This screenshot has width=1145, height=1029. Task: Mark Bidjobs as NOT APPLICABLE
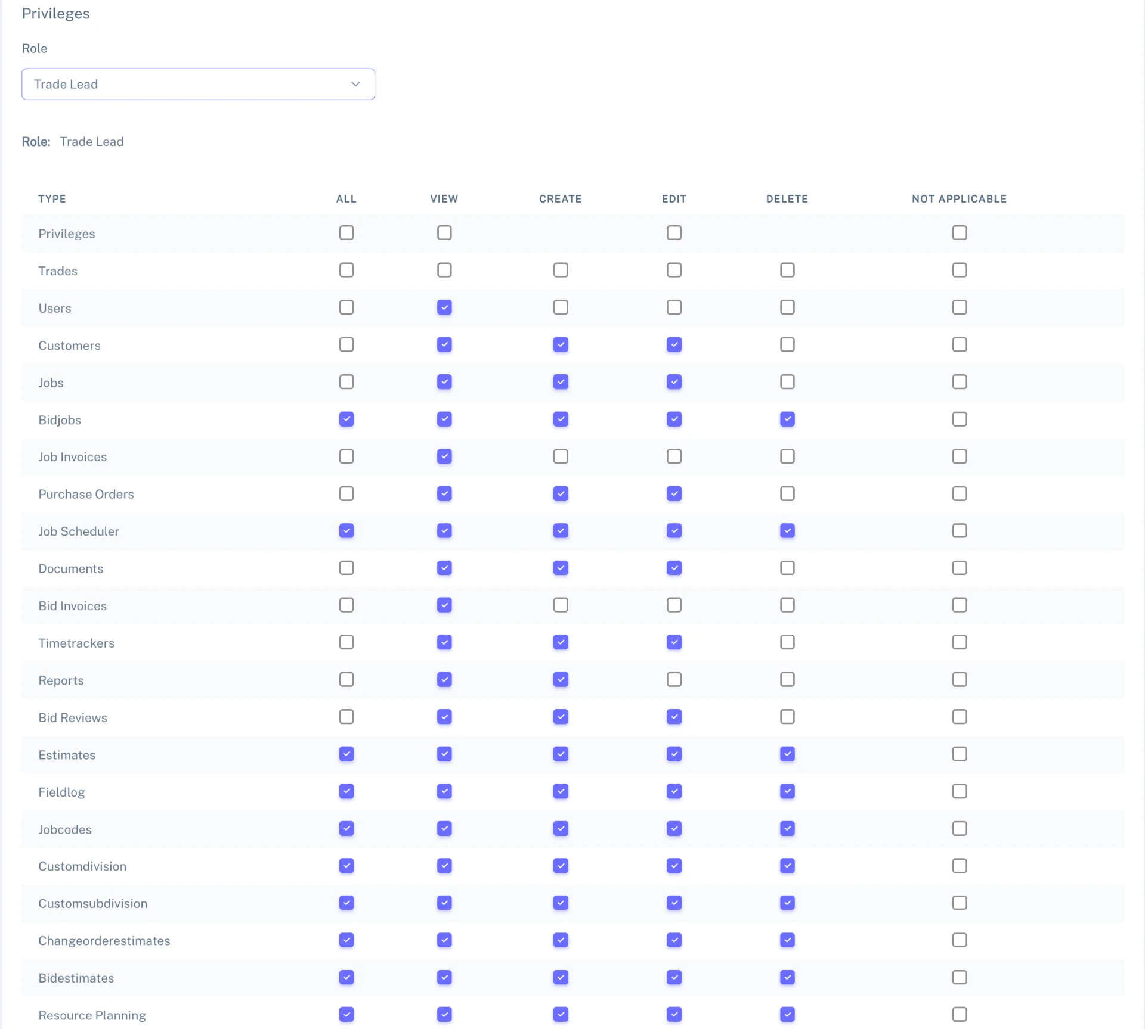[x=960, y=419]
